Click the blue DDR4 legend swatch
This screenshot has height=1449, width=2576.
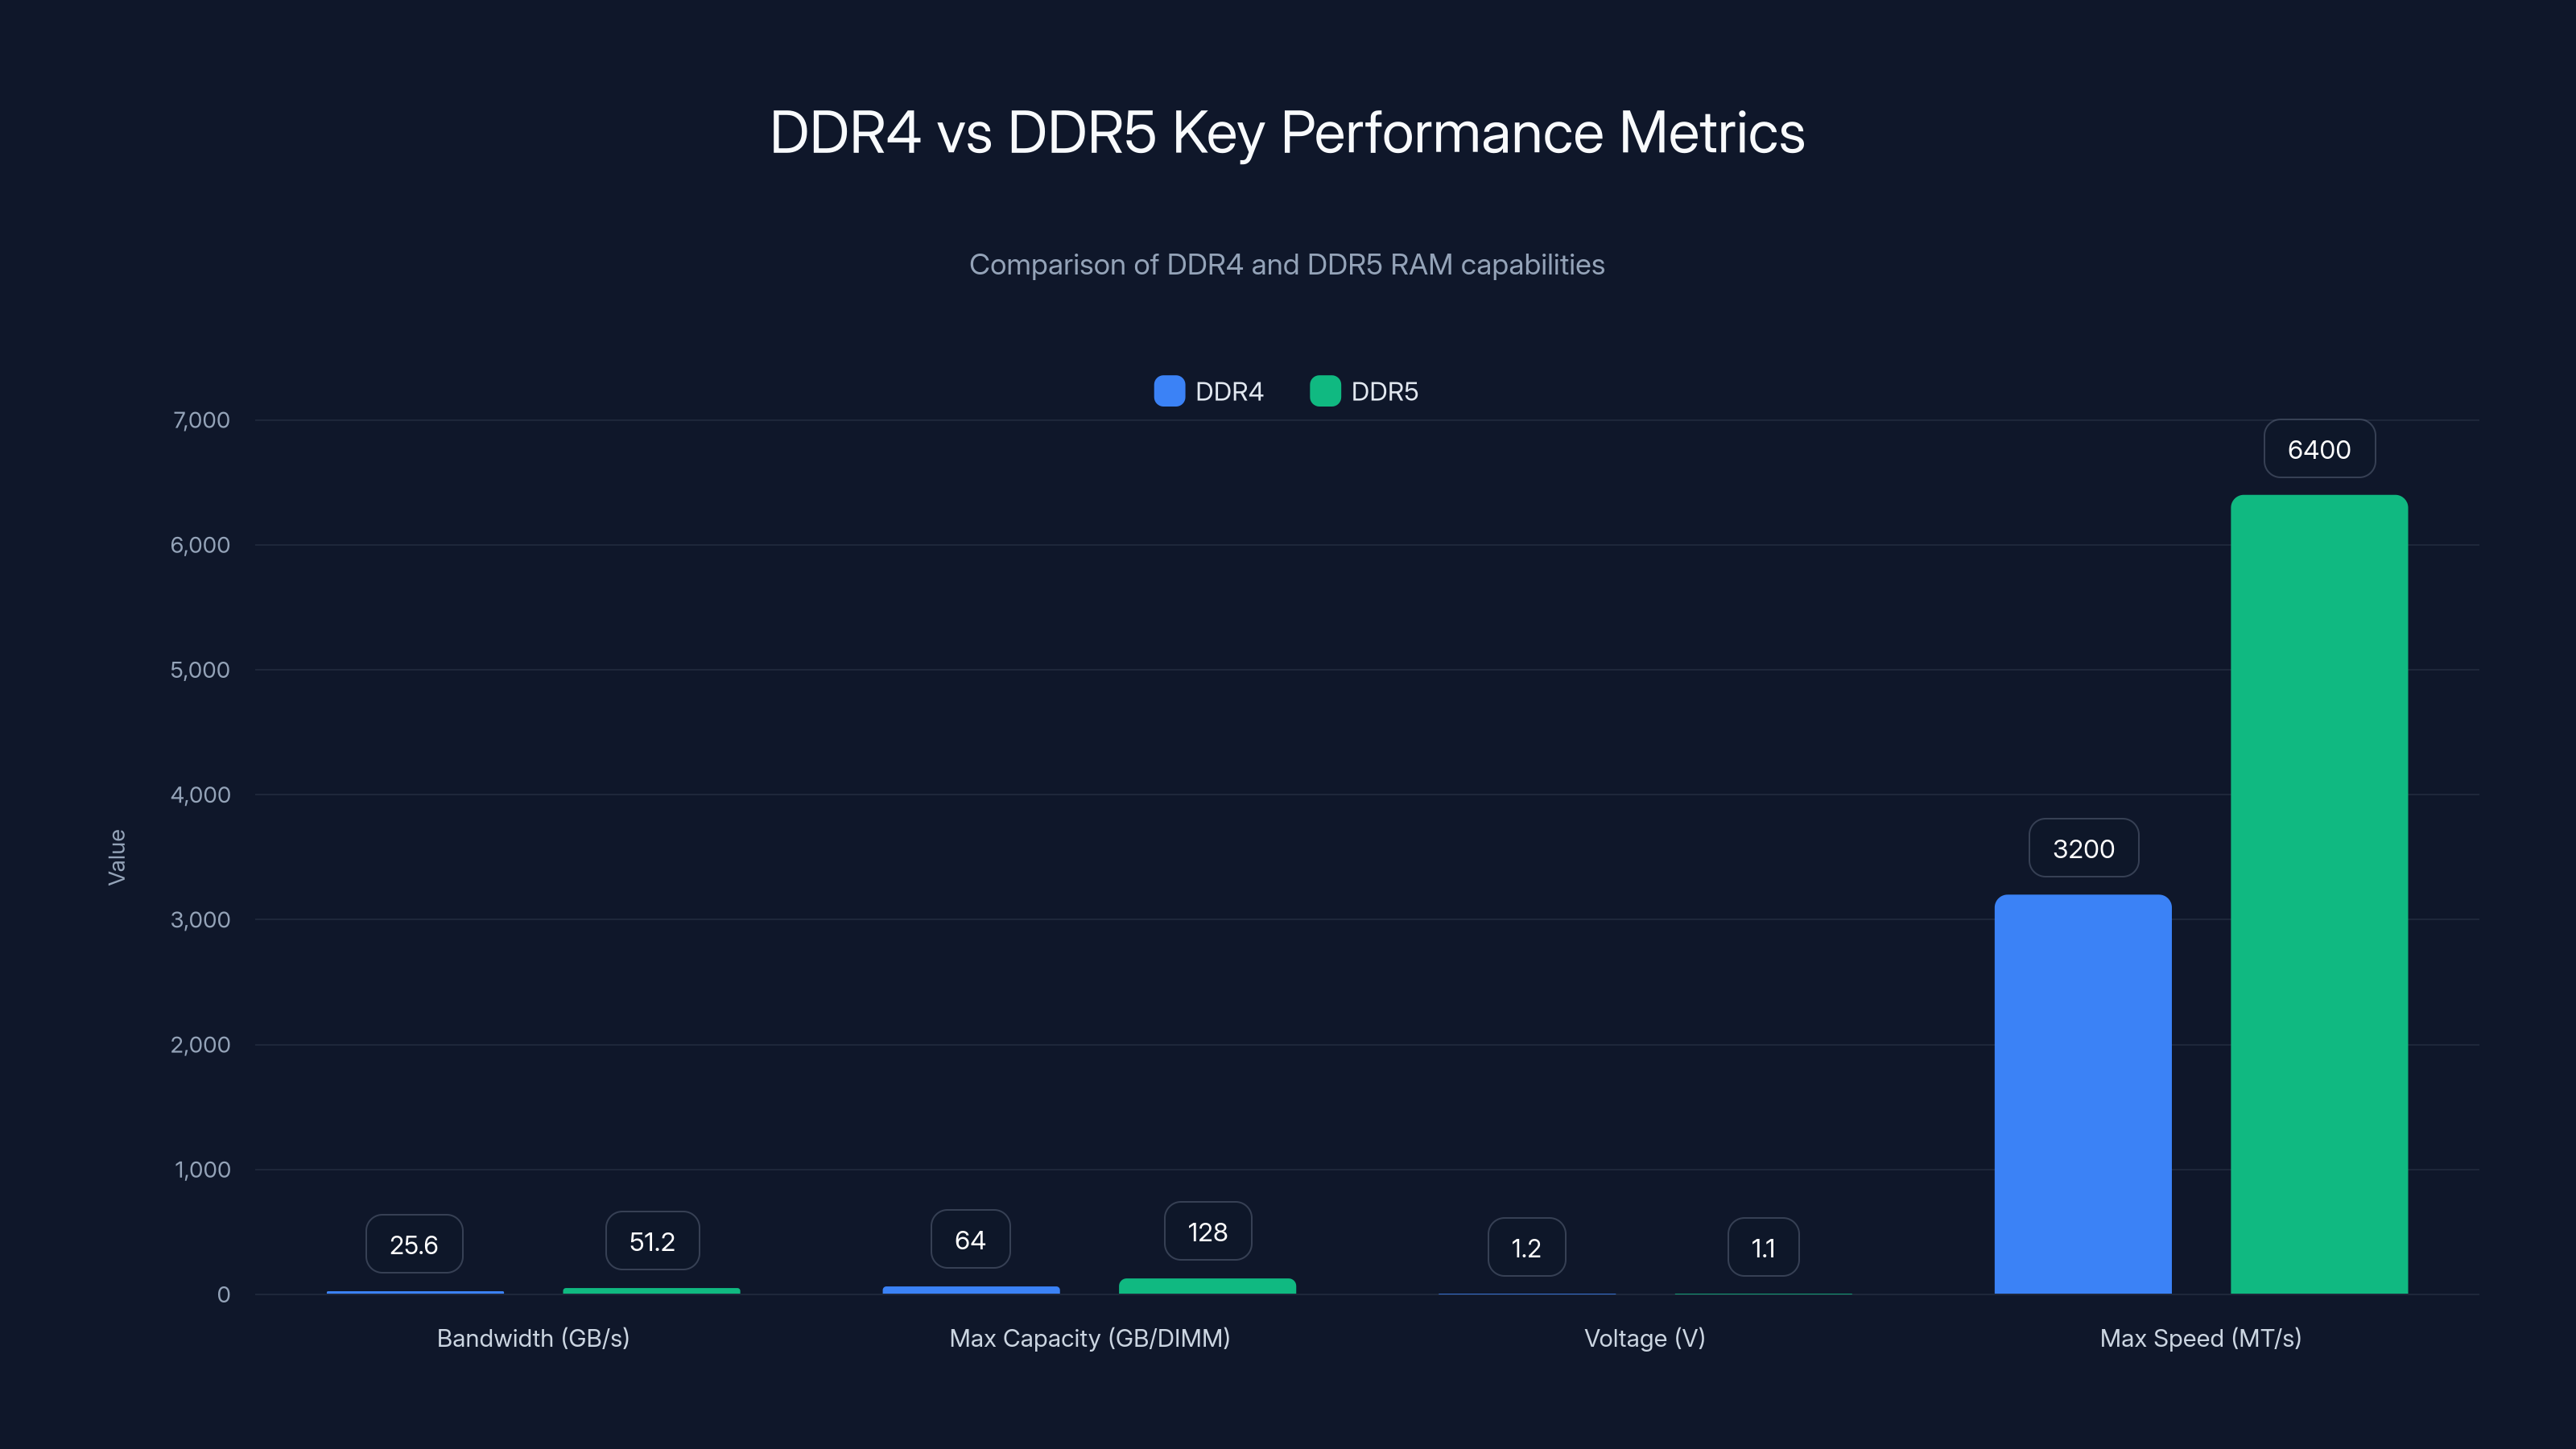pos(1169,391)
